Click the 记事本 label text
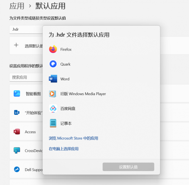This screenshot has height=185, width=189. 66,123
